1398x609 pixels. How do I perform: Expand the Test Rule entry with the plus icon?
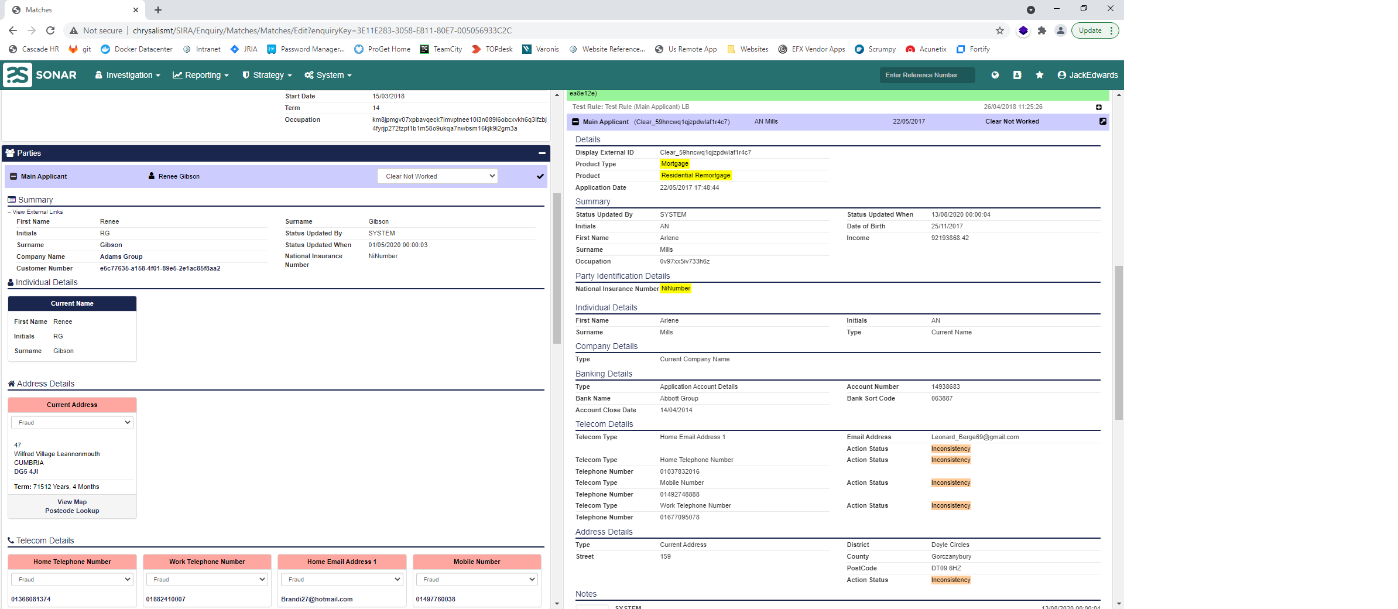tap(1098, 107)
